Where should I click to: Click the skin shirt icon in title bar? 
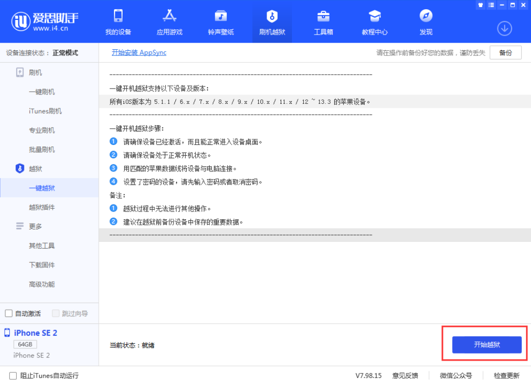pos(480,5)
